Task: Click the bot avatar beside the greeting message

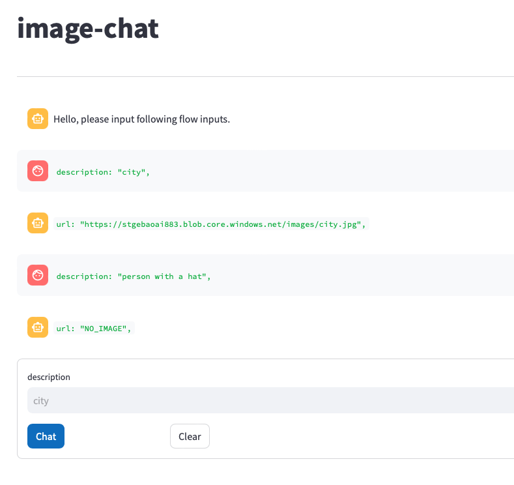Action: [x=38, y=119]
